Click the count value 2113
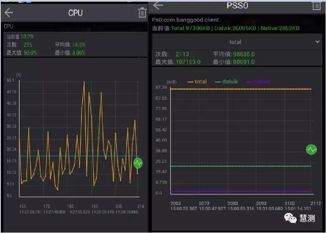 (182, 54)
